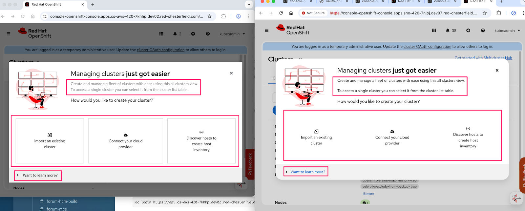Click home icon in right browser toolbar
The width and height of the screenshot is (525, 211).
click(291, 13)
